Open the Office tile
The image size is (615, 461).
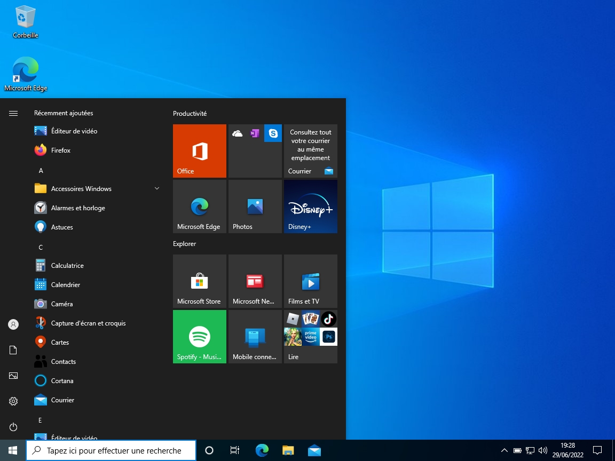pos(199,151)
